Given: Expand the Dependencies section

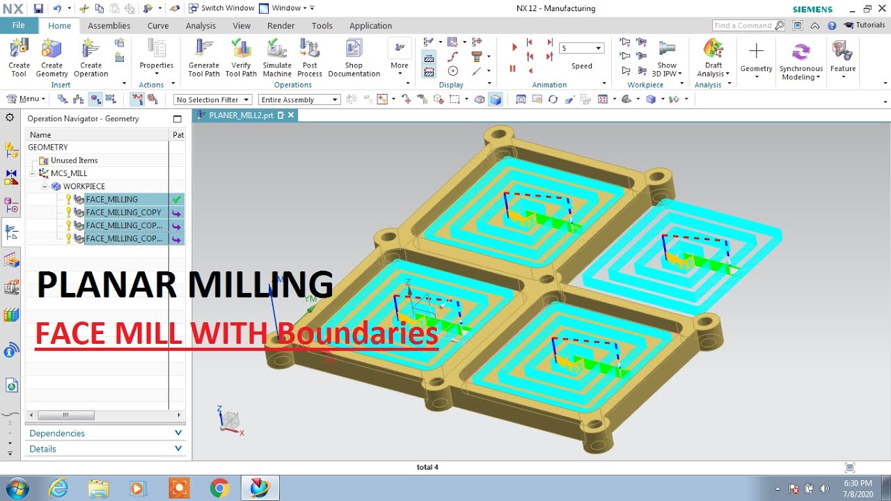Looking at the screenshot, I should click(105, 433).
